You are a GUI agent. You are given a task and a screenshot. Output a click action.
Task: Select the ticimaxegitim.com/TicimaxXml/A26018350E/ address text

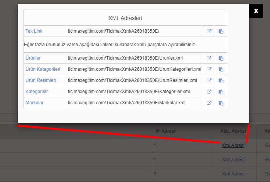pyautogui.click(x=113, y=31)
